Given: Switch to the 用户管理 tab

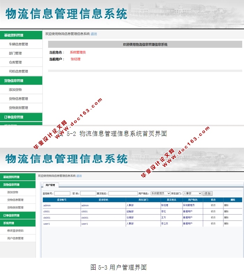Looking at the screenshot, I should pyautogui.click(x=50, y=185).
